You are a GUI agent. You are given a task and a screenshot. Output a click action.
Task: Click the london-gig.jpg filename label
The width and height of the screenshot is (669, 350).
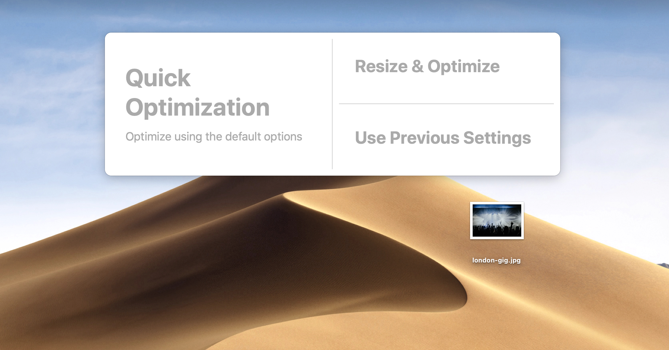pyautogui.click(x=497, y=260)
